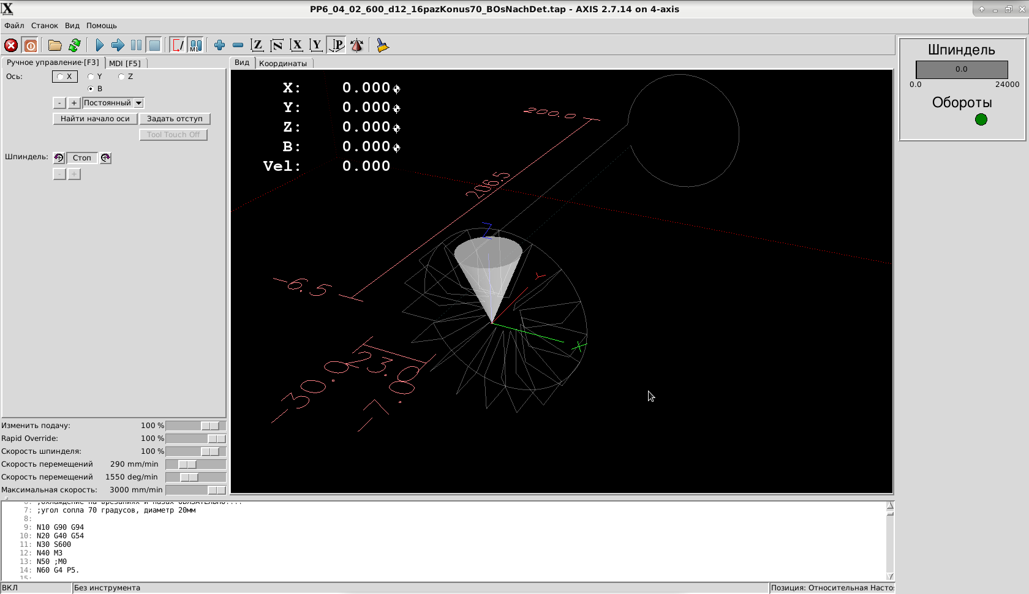Select the perspective P view icon
The image size is (1029, 594).
pos(337,45)
